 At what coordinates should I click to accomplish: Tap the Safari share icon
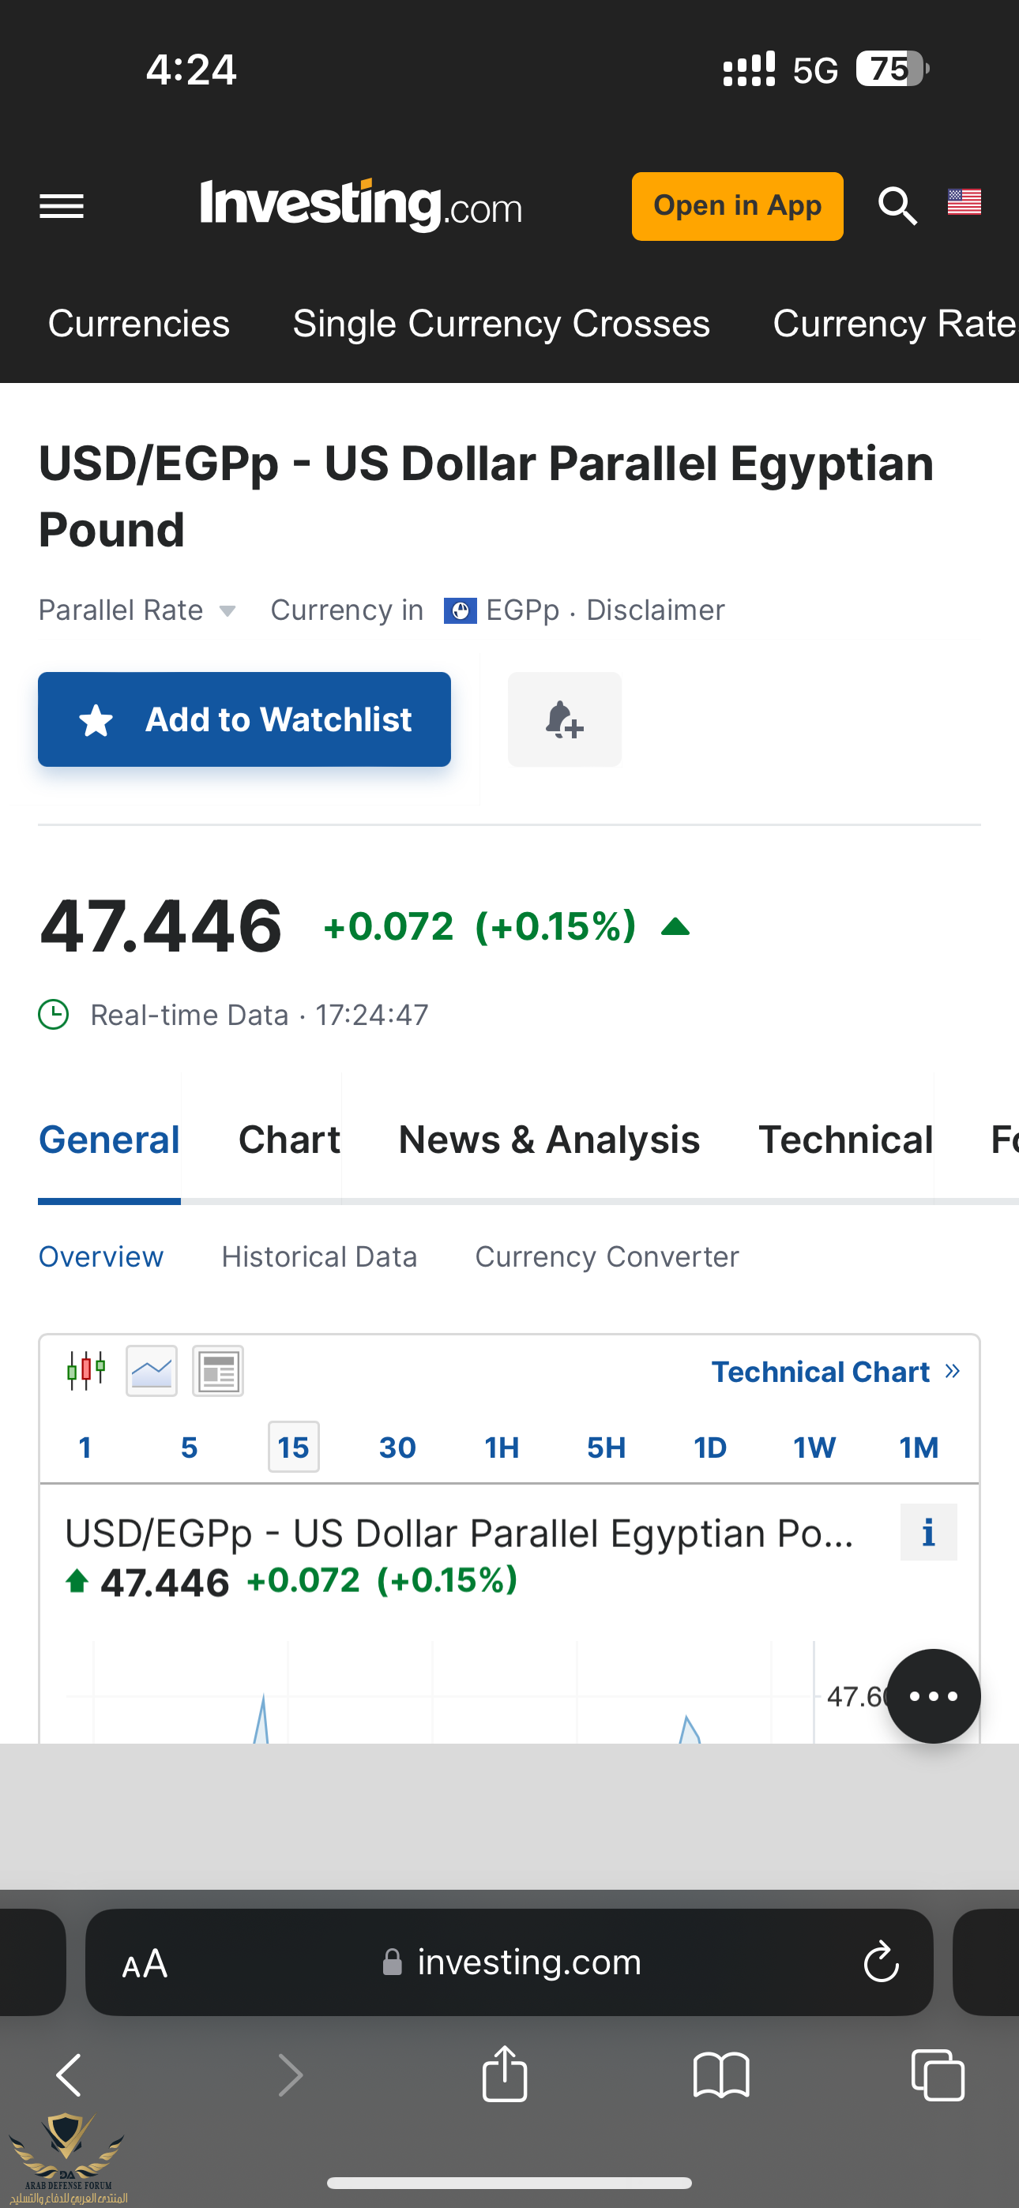504,2075
